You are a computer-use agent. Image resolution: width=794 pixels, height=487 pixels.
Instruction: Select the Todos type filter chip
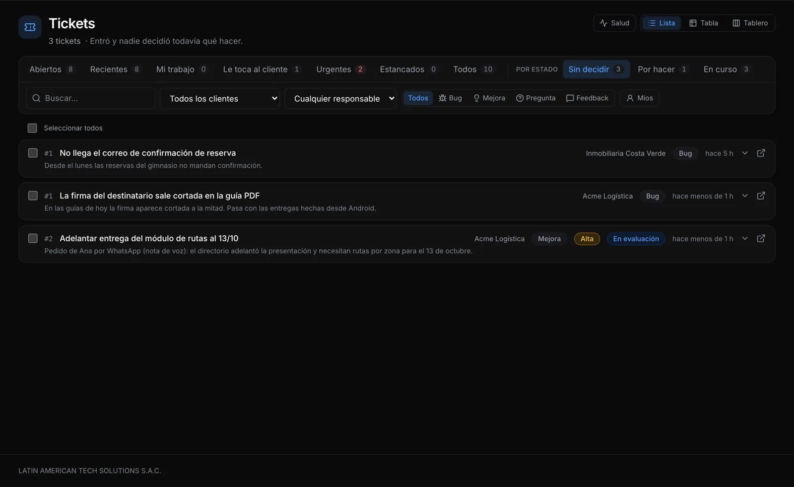coord(418,98)
